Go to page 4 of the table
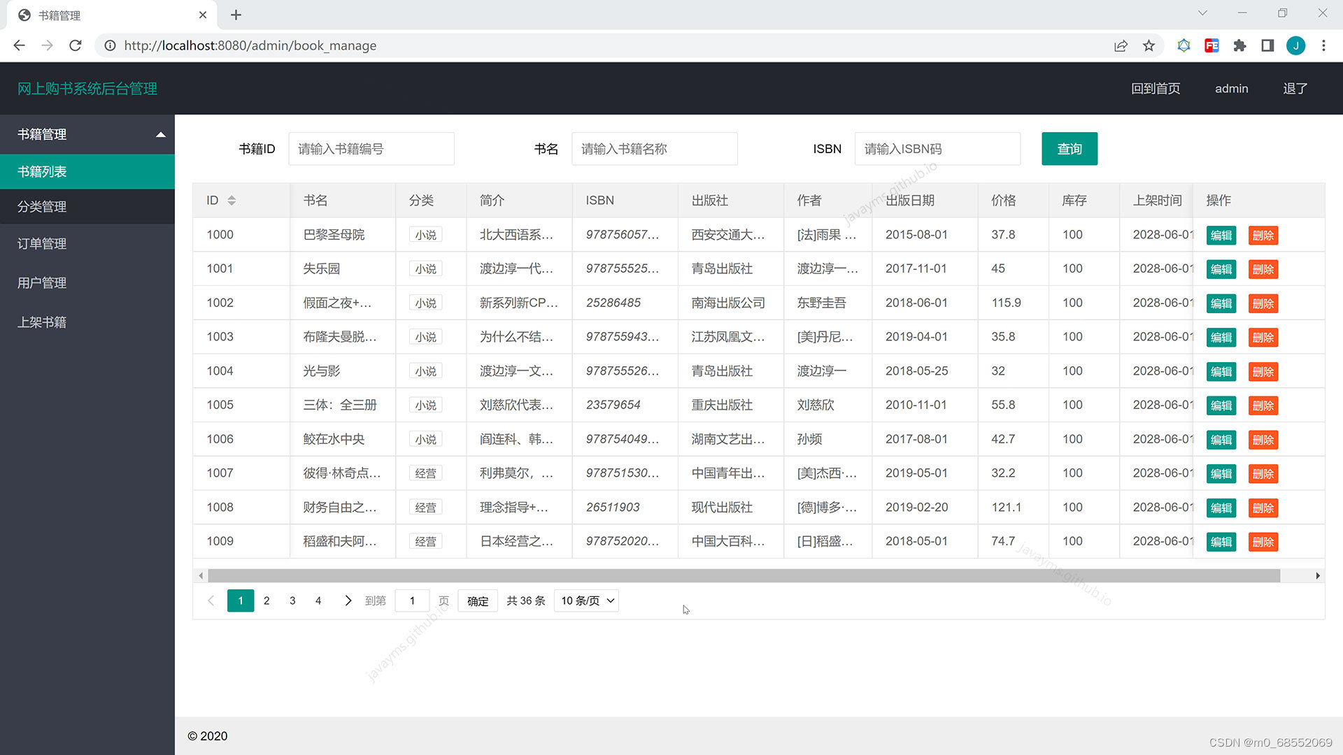This screenshot has width=1343, height=755. [x=318, y=601]
